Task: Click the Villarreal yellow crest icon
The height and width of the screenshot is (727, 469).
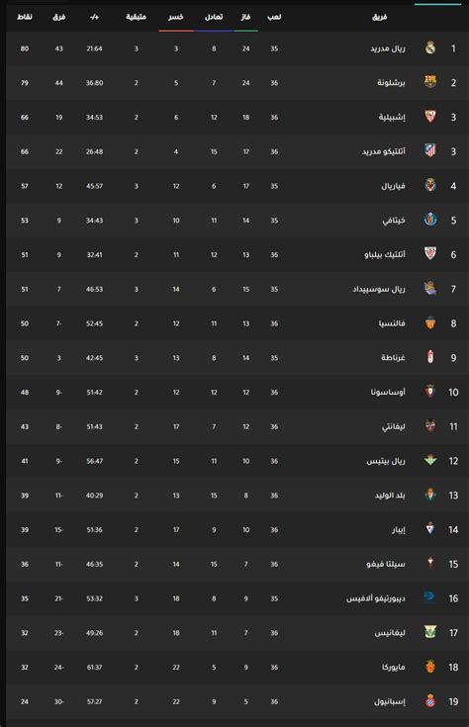Action: (430, 186)
